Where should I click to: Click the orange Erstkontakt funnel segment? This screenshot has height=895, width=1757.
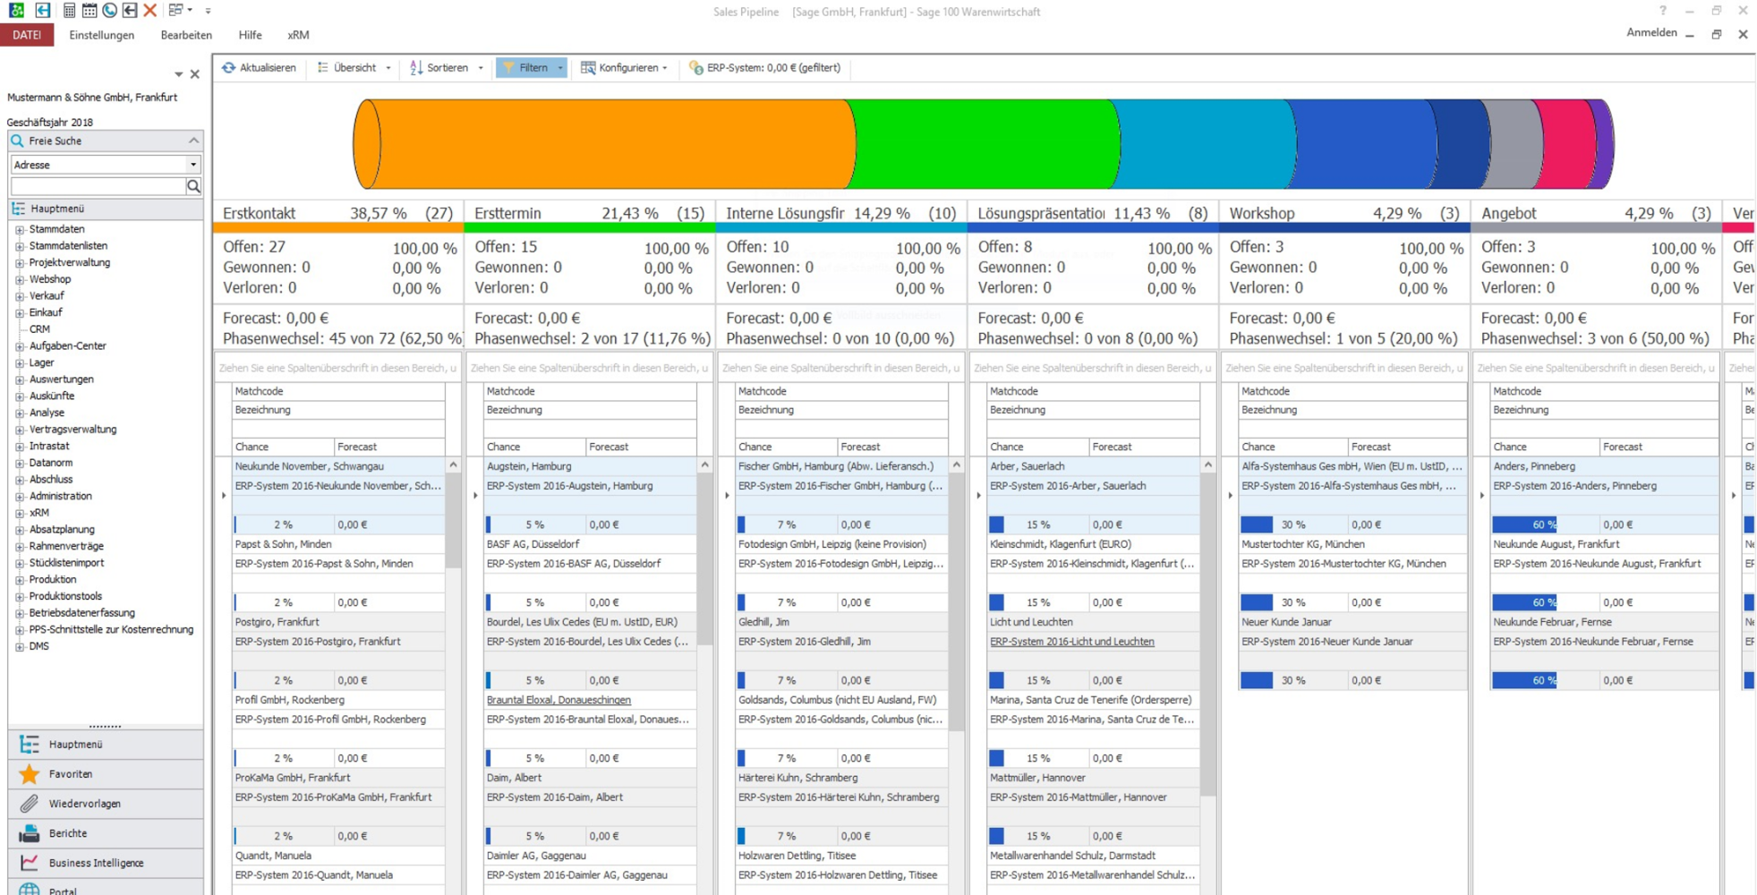point(609,143)
